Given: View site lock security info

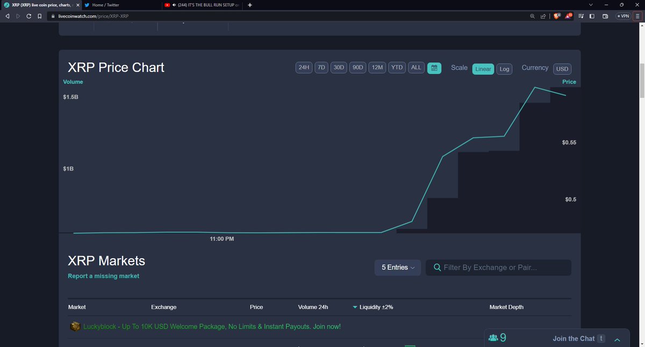Looking at the screenshot, I should 53,16.
